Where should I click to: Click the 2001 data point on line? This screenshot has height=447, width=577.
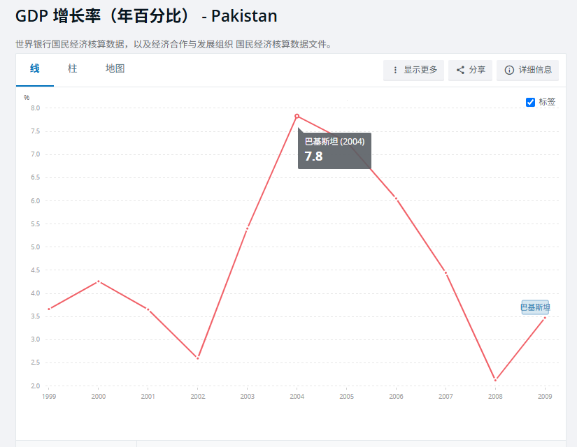pyautogui.click(x=148, y=309)
